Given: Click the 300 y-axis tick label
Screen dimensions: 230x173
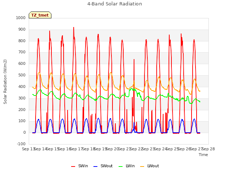Looking at the screenshot, I should coord(22,98).
